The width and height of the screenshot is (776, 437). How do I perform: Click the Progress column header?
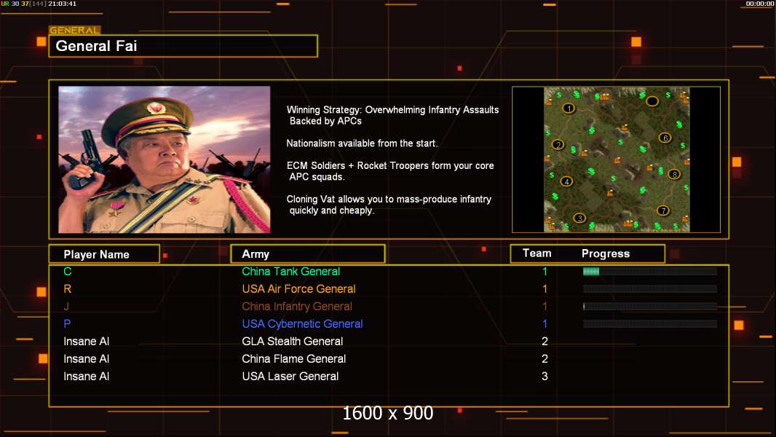[606, 253]
